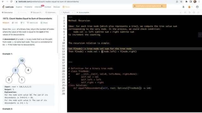Open the notifications bell

[x=183, y=7]
